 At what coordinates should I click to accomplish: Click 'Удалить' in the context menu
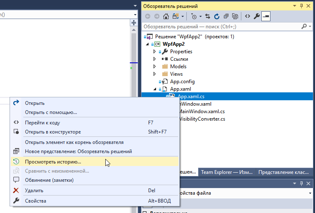(x=34, y=191)
